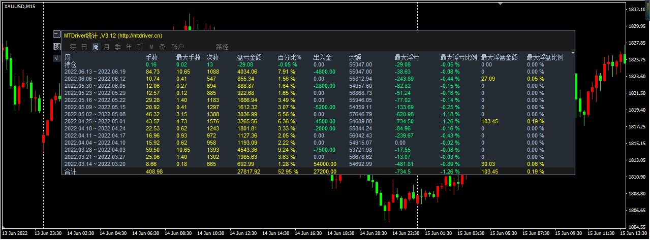Open the mtdriver.cn link in panel title
The height and width of the screenshot is (240, 650).
click(x=140, y=36)
